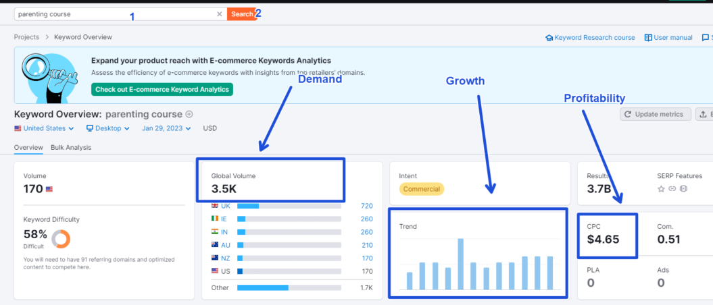Click the 210 volume value for AU
Screen dimensions: 713x305
click(366, 246)
